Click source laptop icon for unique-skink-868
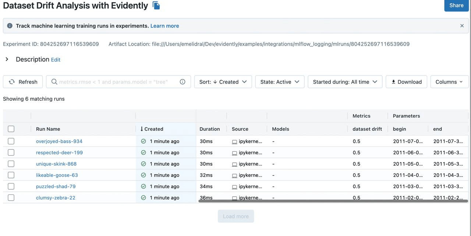This screenshot has width=471, height=236. point(234,164)
